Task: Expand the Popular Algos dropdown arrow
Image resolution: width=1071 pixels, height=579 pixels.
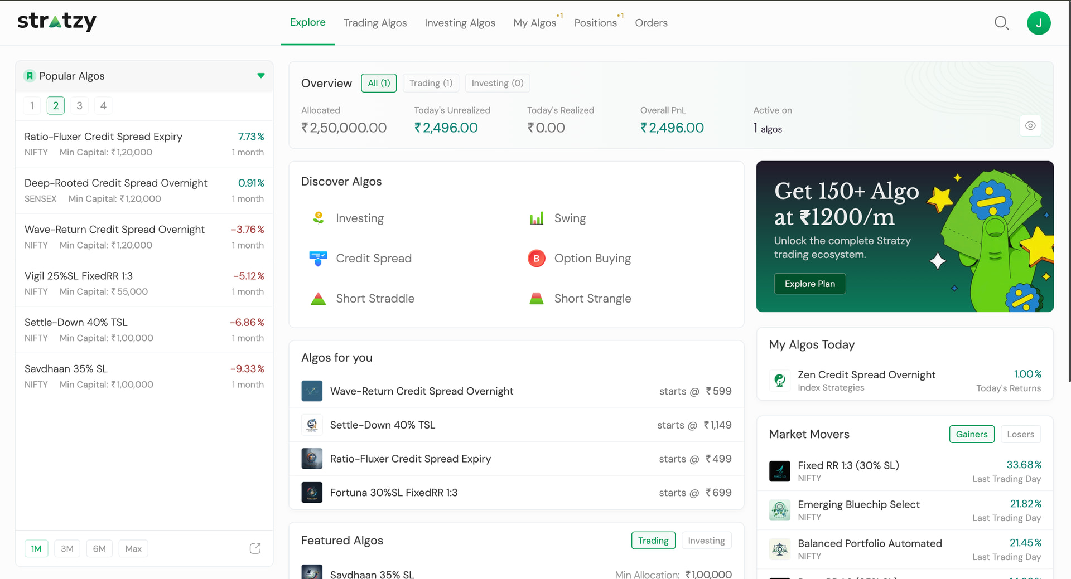Action: [260, 76]
